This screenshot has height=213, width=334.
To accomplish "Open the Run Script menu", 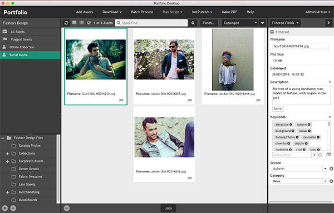I will tap(173, 12).
